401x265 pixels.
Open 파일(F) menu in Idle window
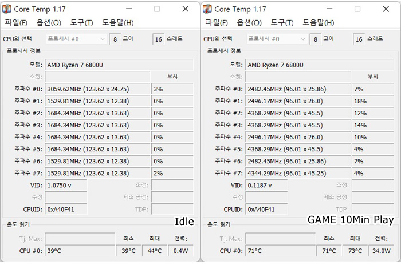[16, 23]
